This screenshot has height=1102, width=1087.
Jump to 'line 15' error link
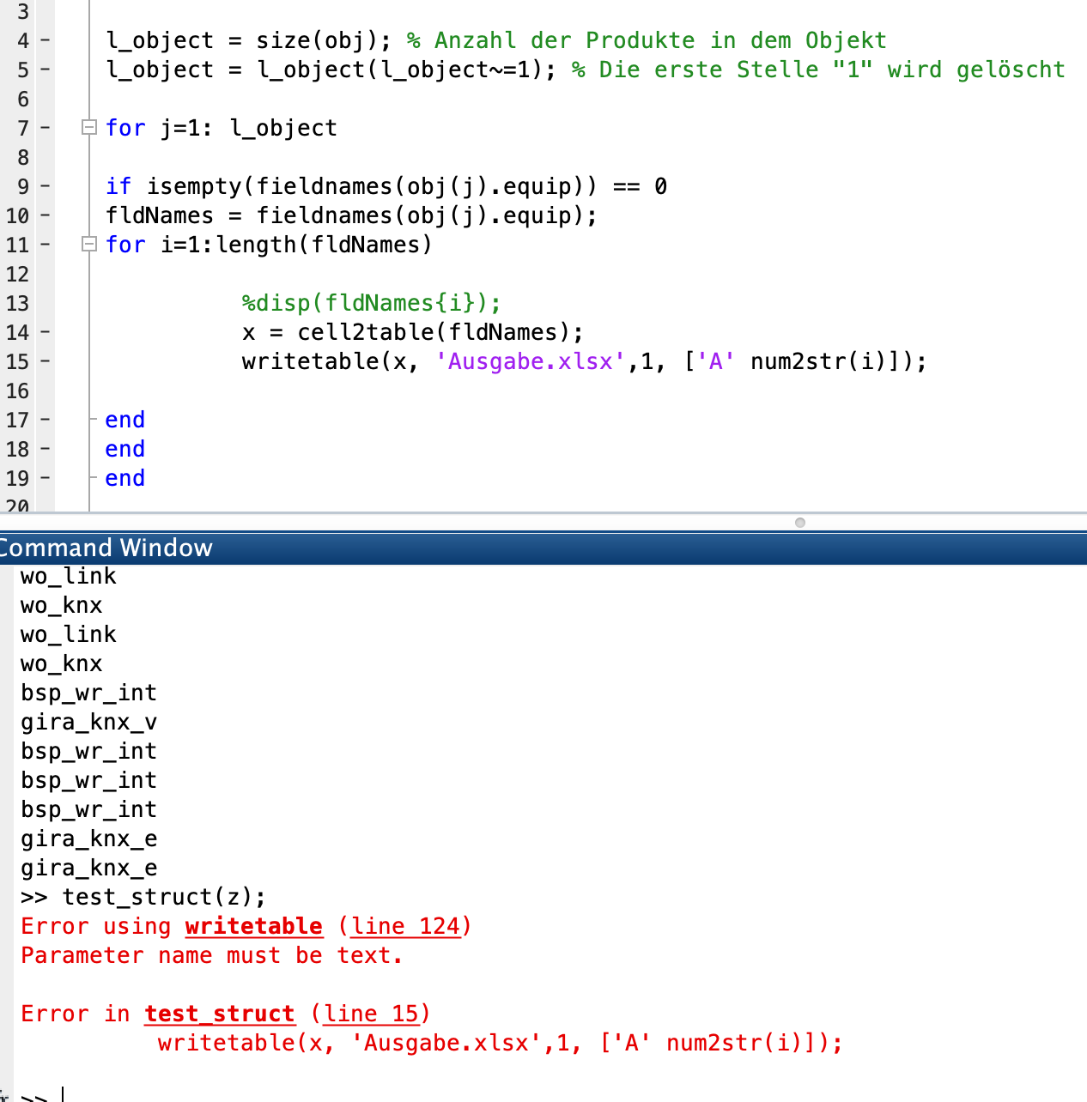click(371, 1014)
